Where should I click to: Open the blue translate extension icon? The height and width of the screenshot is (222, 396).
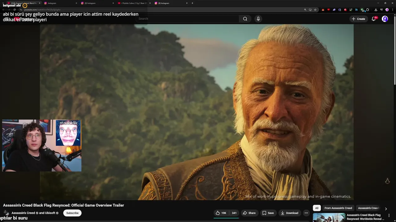[356, 10]
